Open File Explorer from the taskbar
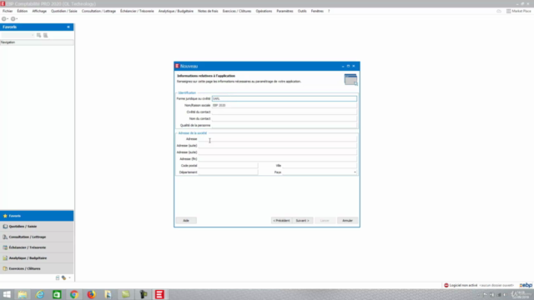 tap(23, 294)
